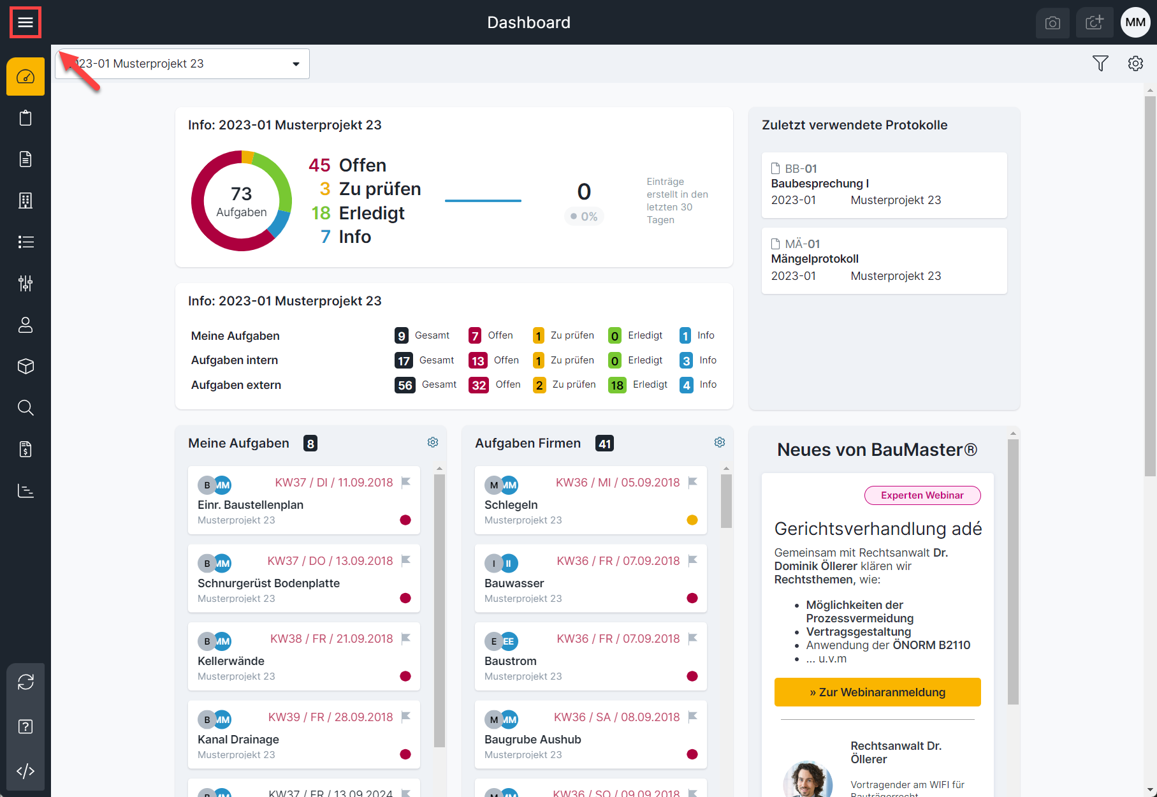
Task: Click the Experten Webinar badge
Action: 922,495
